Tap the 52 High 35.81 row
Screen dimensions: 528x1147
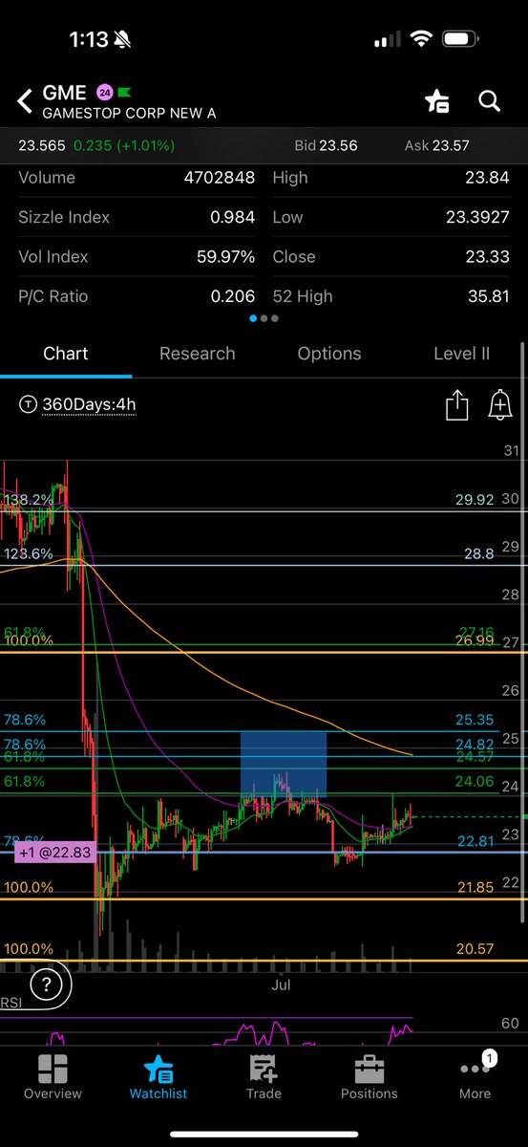[x=392, y=296]
